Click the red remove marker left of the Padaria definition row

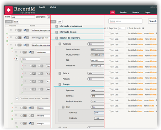coord(13,107)
